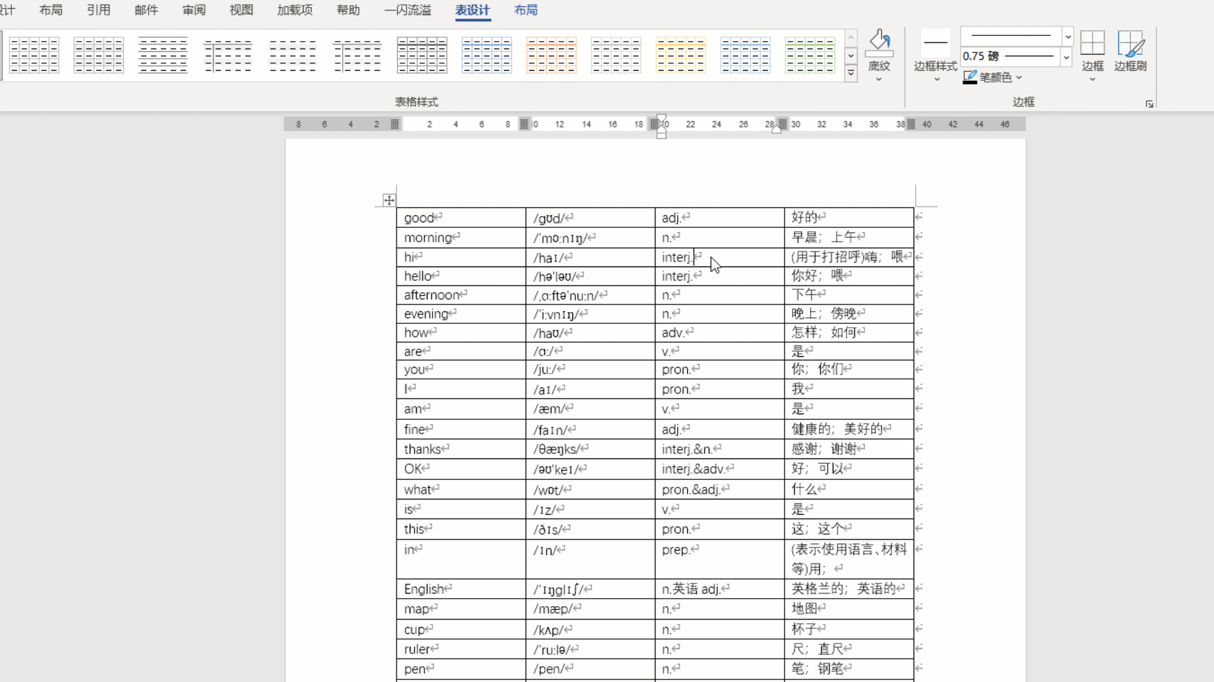Image resolution: width=1214 pixels, height=682 pixels.
Task: Click the cell containing 'ruler'
Action: (x=461, y=649)
